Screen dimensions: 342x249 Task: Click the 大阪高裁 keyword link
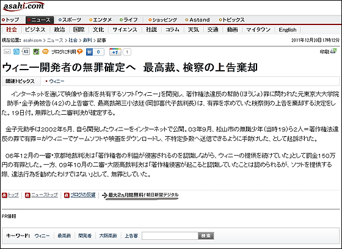pyautogui.click(x=108, y=236)
